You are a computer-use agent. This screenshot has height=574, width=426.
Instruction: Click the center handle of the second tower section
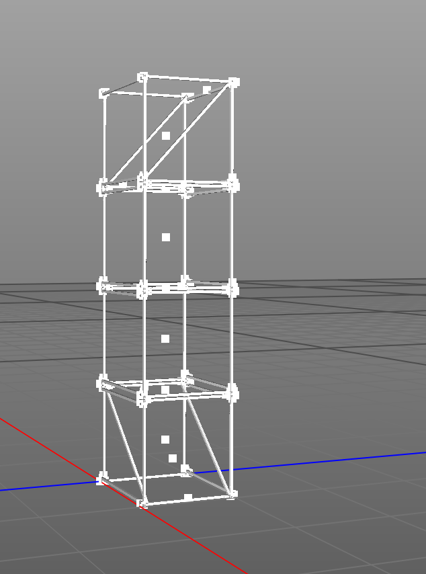(x=166, y=237)
